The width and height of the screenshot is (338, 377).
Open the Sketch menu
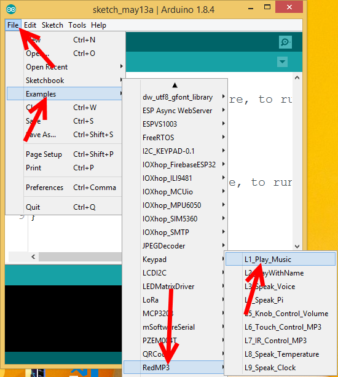coord(52,25)
